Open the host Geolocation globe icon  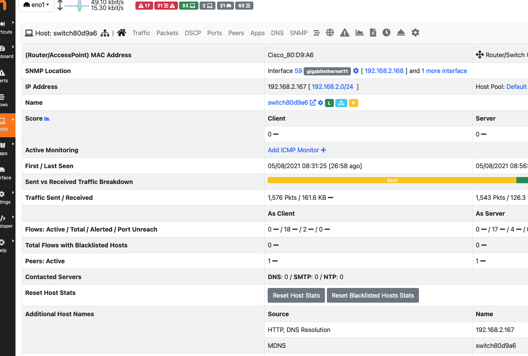330,33
